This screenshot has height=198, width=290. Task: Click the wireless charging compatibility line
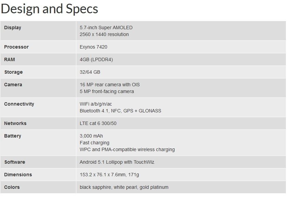[x=127, y=149]
